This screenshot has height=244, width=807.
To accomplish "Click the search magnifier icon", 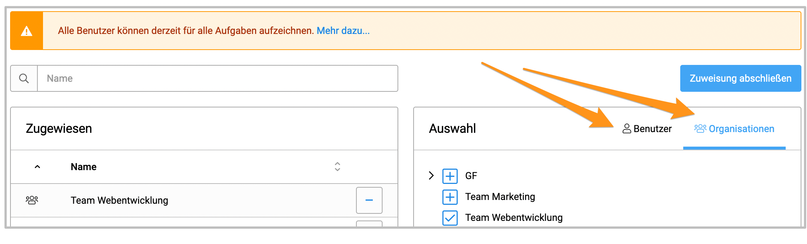I will (x=24, y=78).
